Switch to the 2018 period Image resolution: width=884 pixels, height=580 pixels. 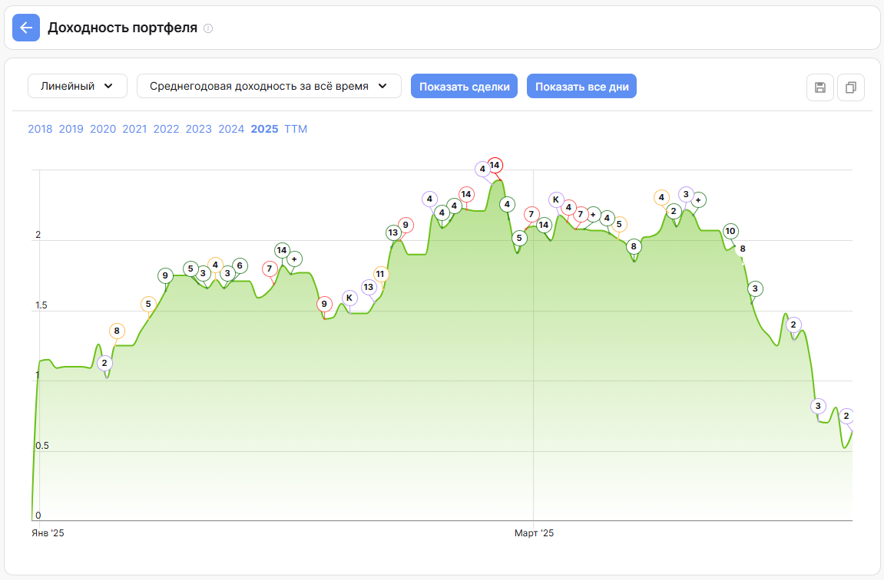click(40, 129)
